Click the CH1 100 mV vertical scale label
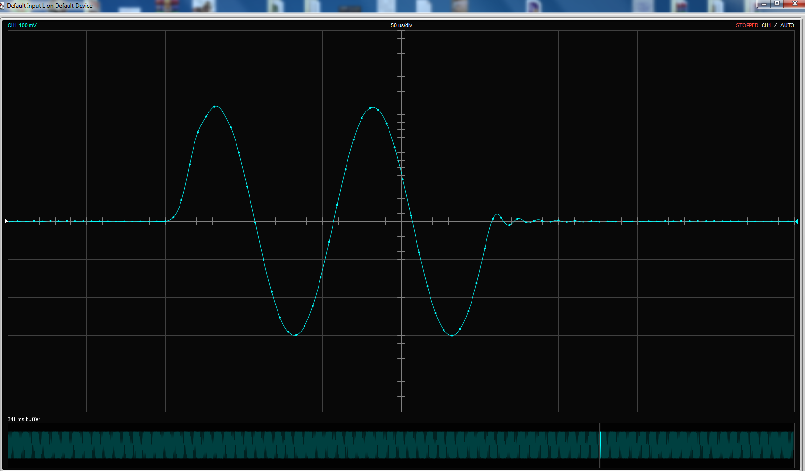The height and width of the screenshot is (471, 805). (x=22, y=25)
